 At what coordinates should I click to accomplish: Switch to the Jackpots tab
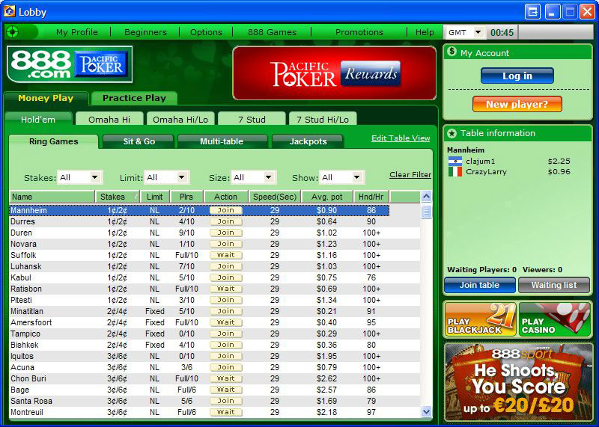point(308,141)
